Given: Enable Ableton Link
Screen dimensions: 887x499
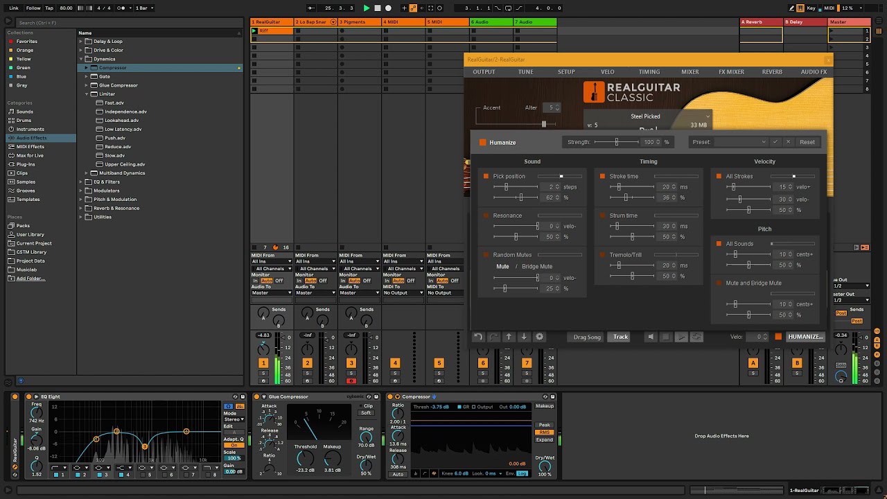Looking at the screenshot, I should (14, 8).
